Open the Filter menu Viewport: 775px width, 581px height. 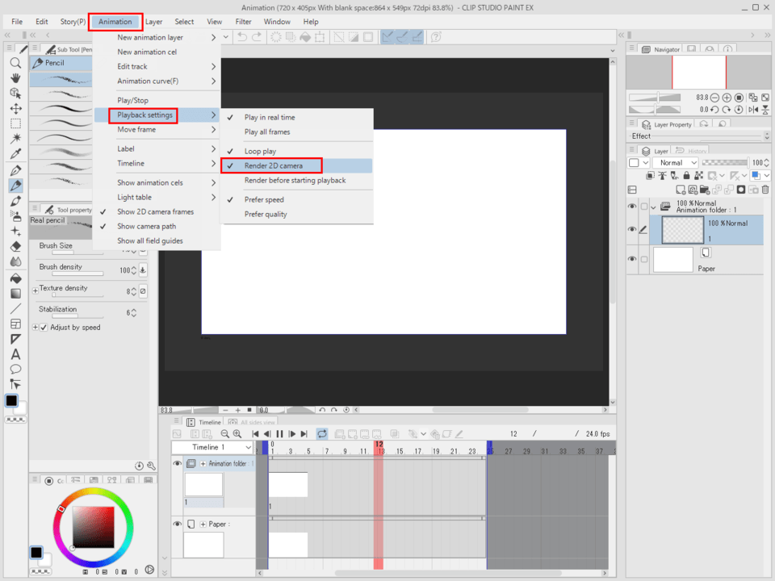pos(243,22)
